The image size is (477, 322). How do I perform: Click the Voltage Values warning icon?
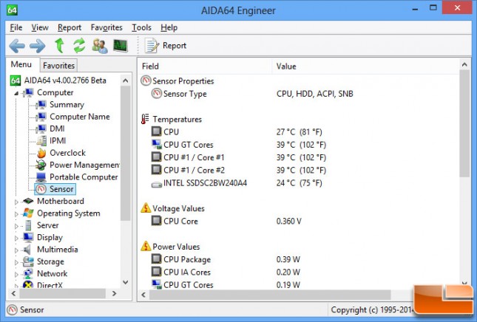pos(146,208)
